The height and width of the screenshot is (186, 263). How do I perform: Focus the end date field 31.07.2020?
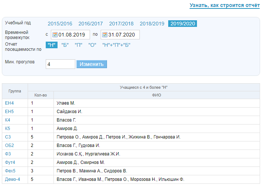(123, 35)
